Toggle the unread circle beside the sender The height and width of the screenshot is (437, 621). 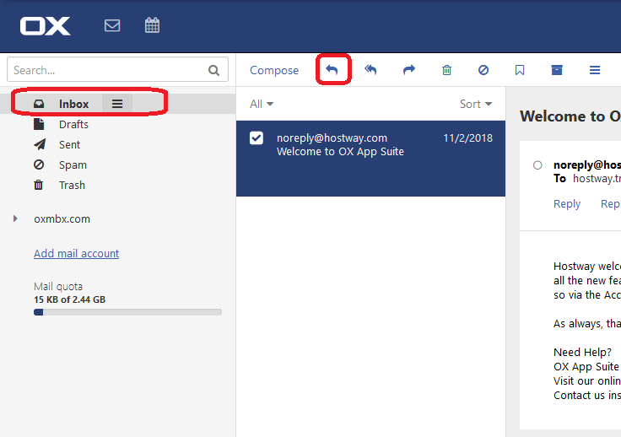tap(537, 165)
